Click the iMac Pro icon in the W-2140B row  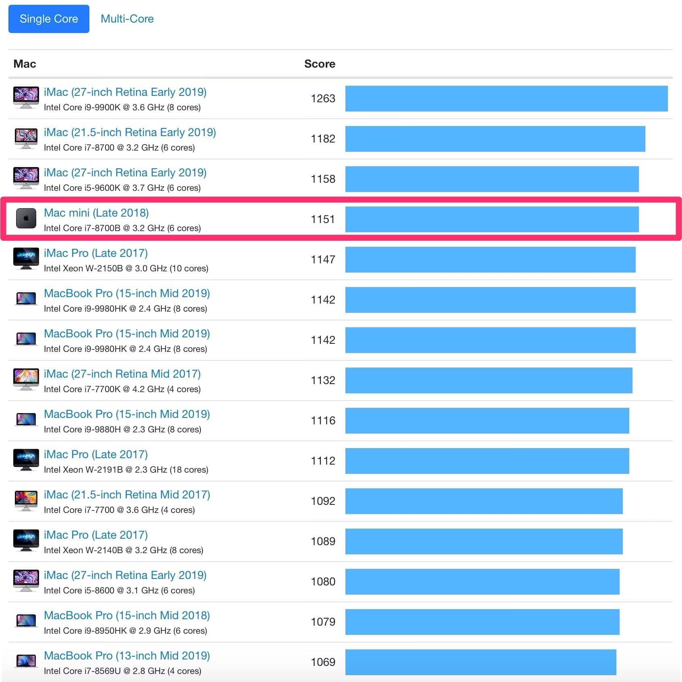[26, 540]
